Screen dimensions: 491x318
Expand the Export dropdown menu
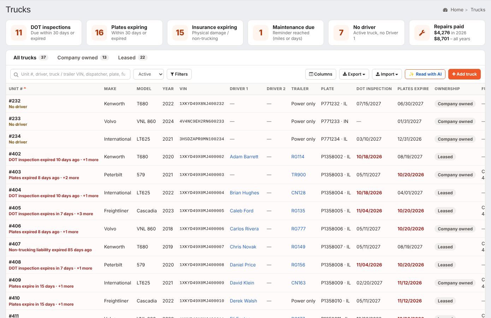(354, 74)
